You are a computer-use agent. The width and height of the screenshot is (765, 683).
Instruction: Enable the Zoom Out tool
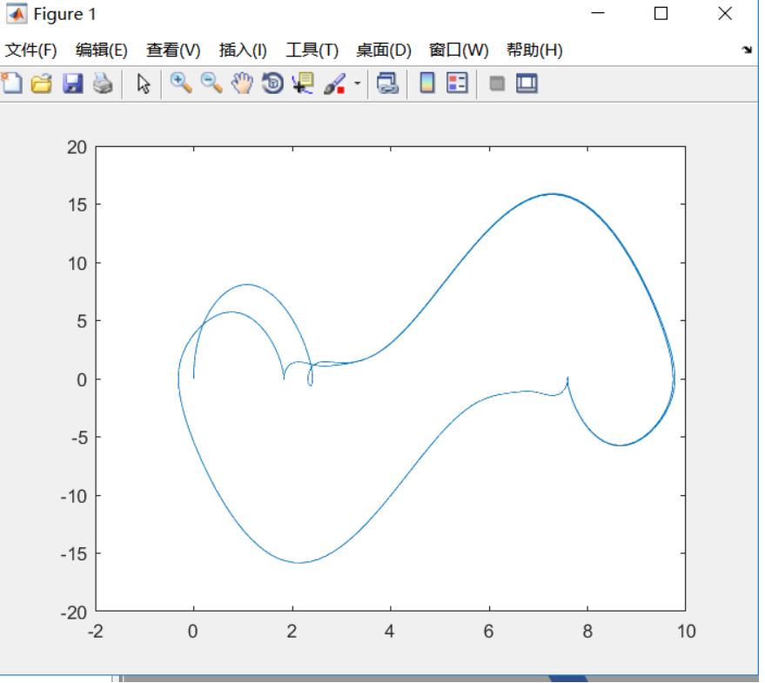click(211, 84)
